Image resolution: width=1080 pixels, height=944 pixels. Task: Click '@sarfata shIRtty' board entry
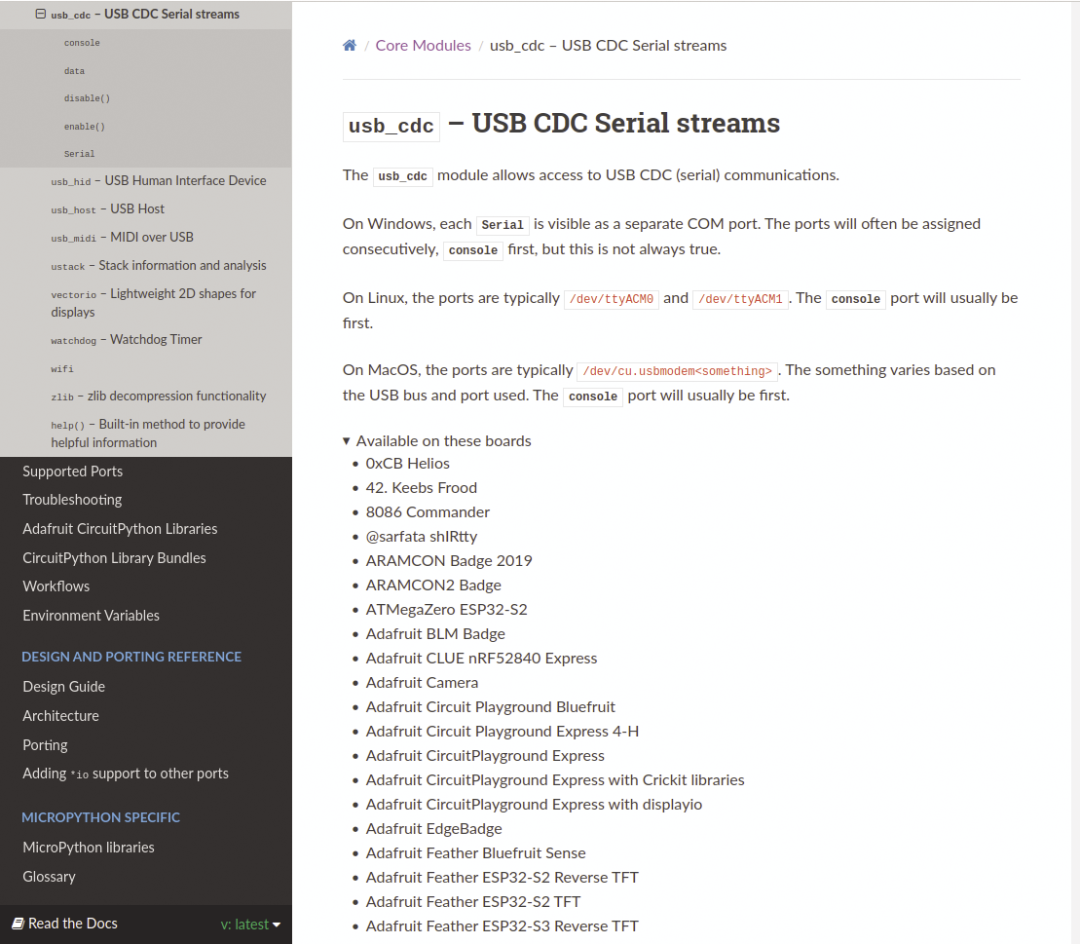pos(422,537)
